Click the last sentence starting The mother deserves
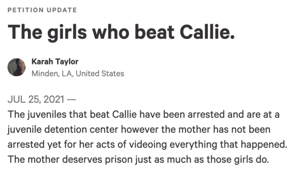Viewport: 294px width, 175px height. coord(138,160)
